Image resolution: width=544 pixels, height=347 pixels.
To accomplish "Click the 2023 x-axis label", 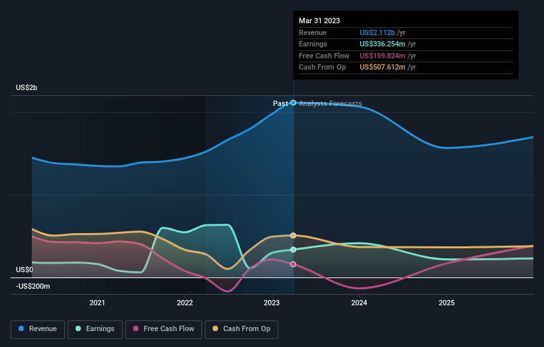I will point(272,303).
